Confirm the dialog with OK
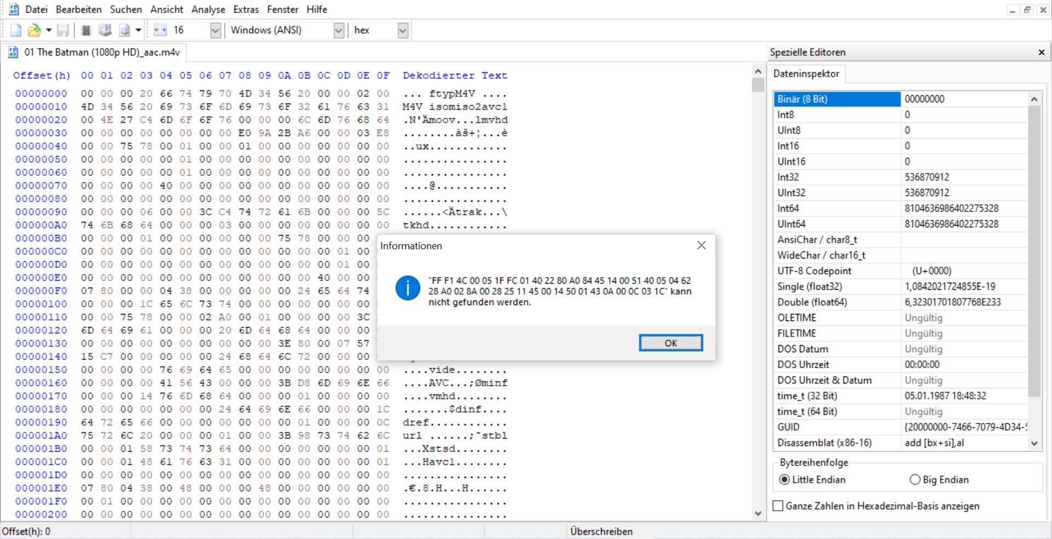Viewport: 1052px width, 539px height. tap(671, 343)
